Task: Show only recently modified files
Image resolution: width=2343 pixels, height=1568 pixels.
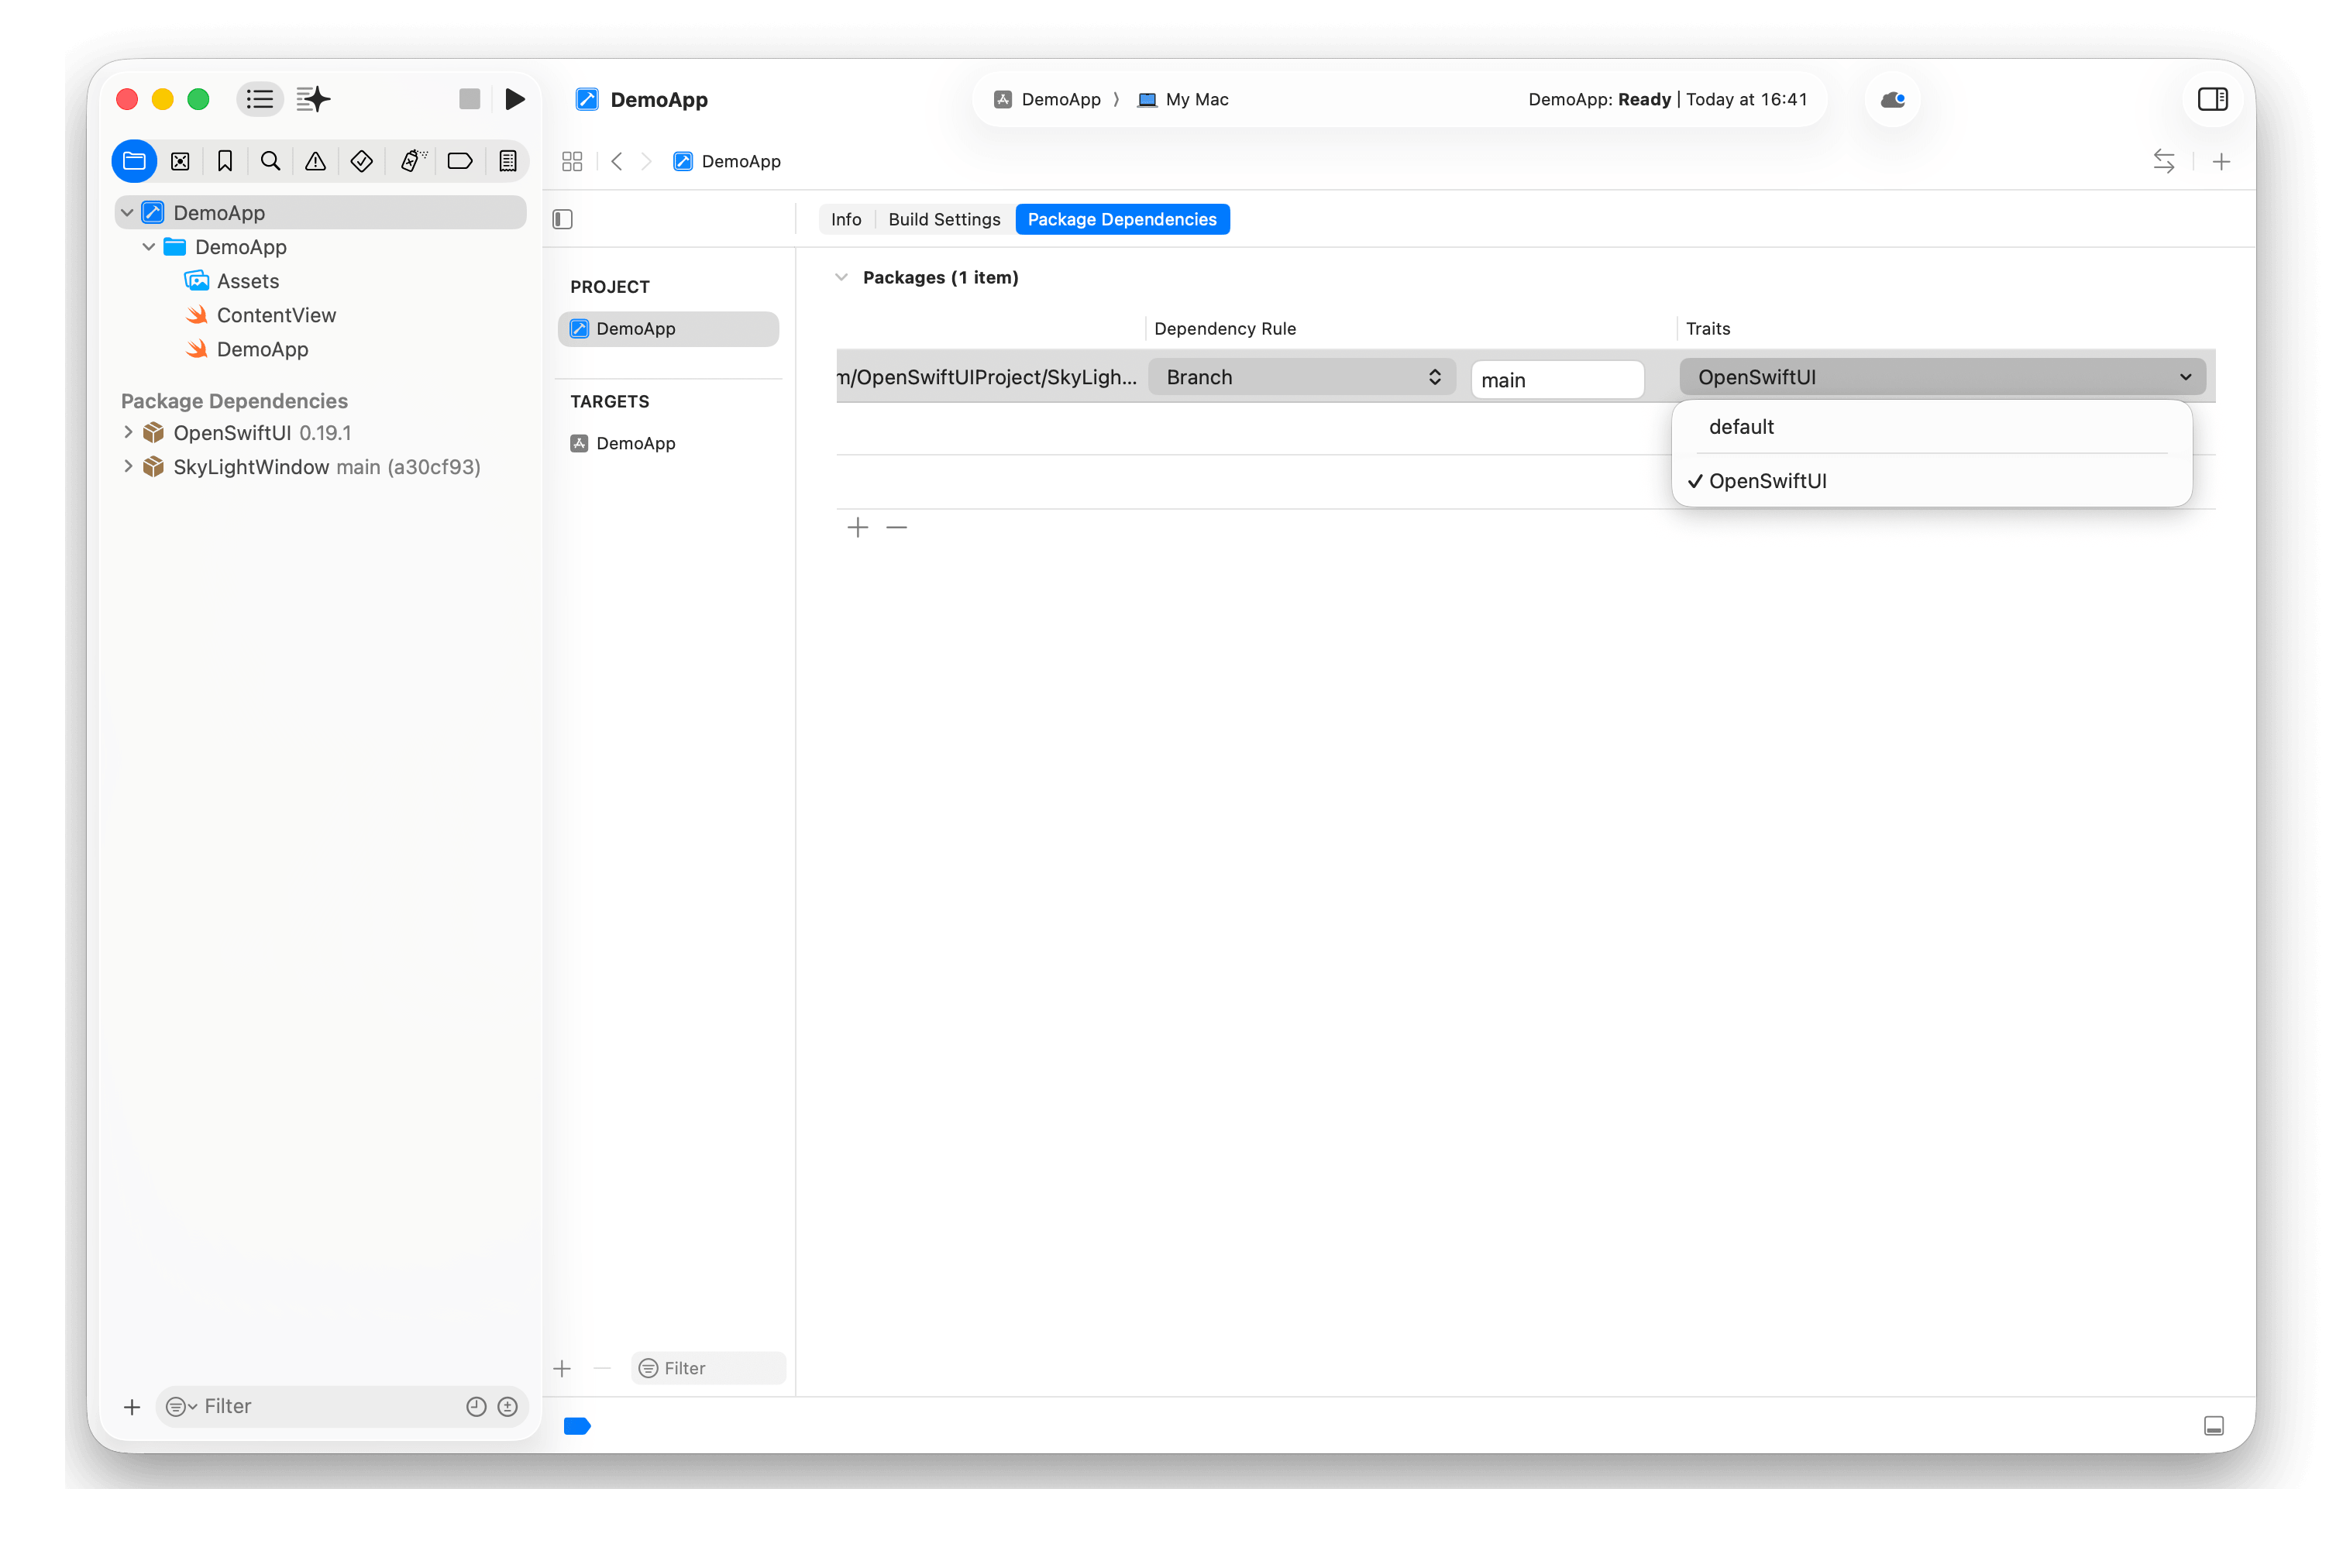Action: click(x=476, y=1406)
